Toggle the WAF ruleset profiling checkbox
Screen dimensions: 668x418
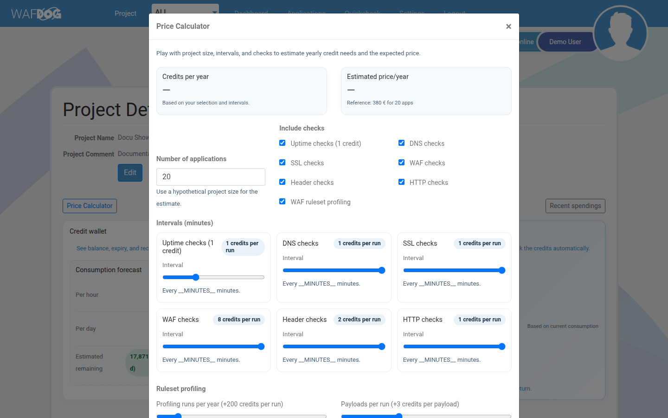tap(283, 201)
